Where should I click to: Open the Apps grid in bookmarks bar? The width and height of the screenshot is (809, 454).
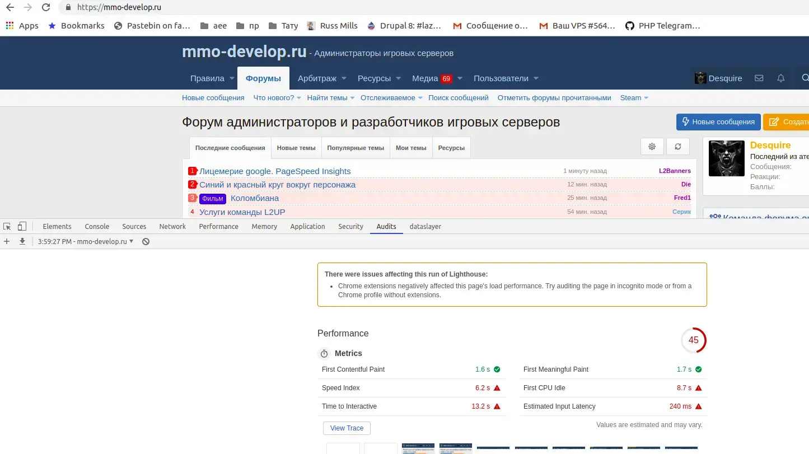pos(22,26)
